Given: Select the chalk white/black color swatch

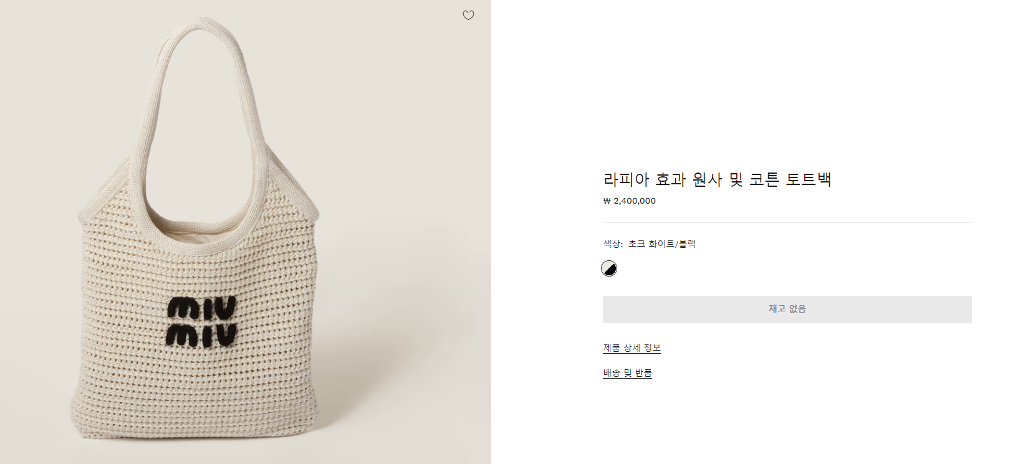Looking at the screenshot, I should coord(609,268).
